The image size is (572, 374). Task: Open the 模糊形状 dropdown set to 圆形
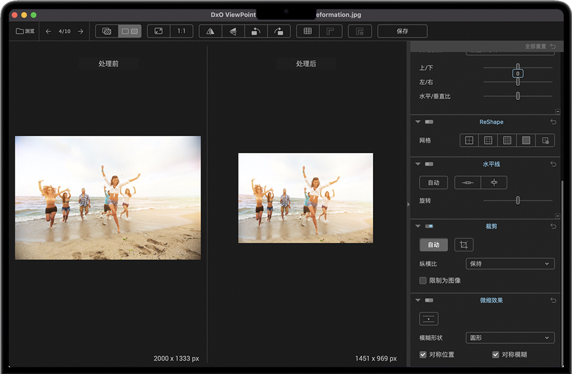pos(510,338)
